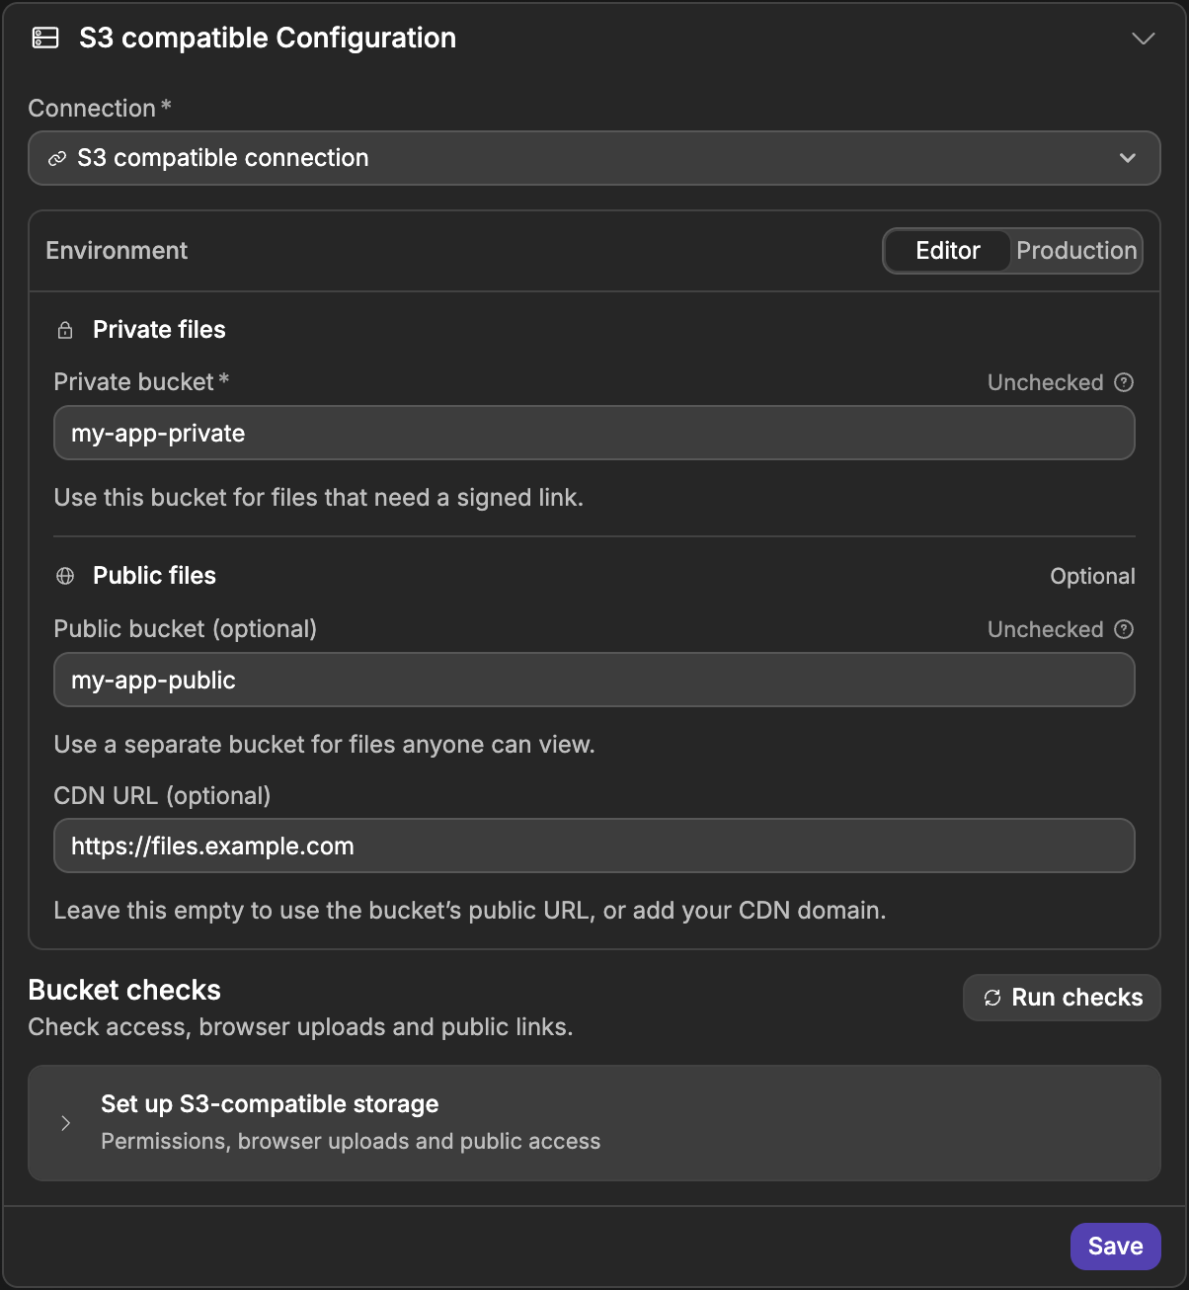Image resolution: width=1189 pixels, height=1290 pixels.
Task: Click 'Use this bucket for files' hint
Action: (319, 498)
